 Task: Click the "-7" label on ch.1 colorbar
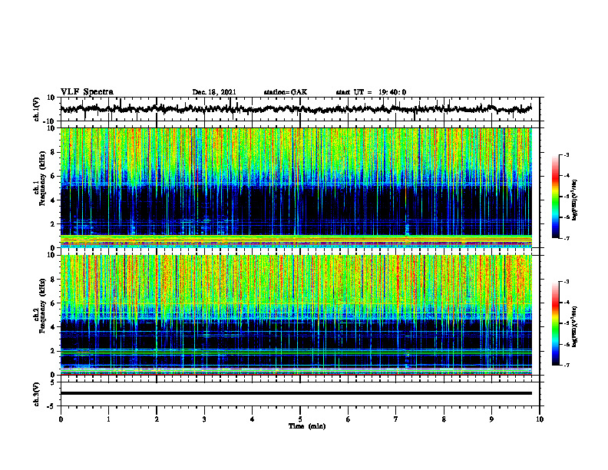point(567,238)
